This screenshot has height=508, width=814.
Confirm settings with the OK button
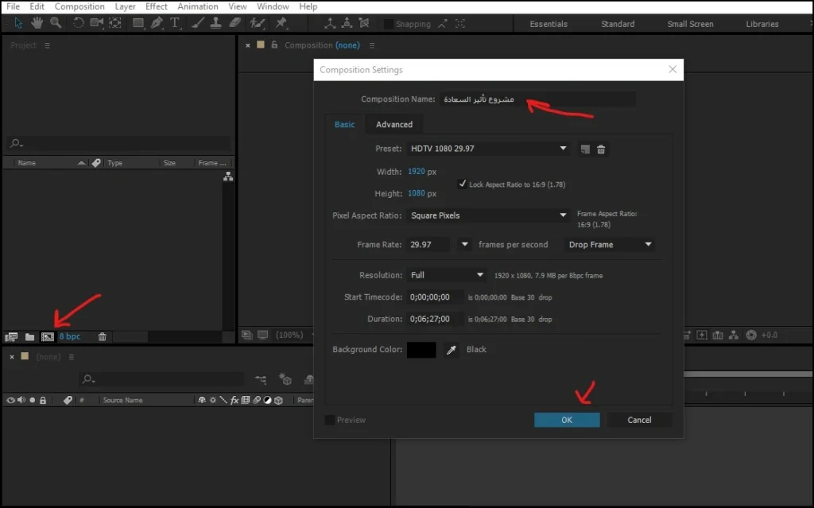pyautogui.click(x=567, y=420)
